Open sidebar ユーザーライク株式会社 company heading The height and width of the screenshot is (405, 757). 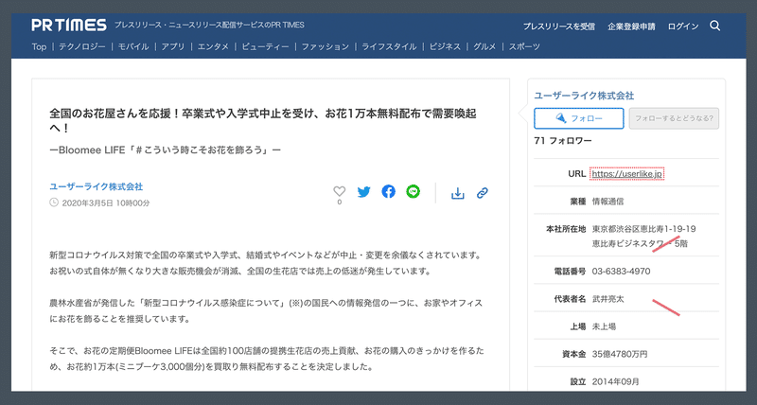click(x=584, y=96)
